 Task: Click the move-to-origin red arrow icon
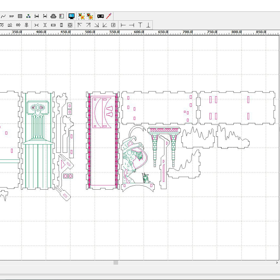109,16
